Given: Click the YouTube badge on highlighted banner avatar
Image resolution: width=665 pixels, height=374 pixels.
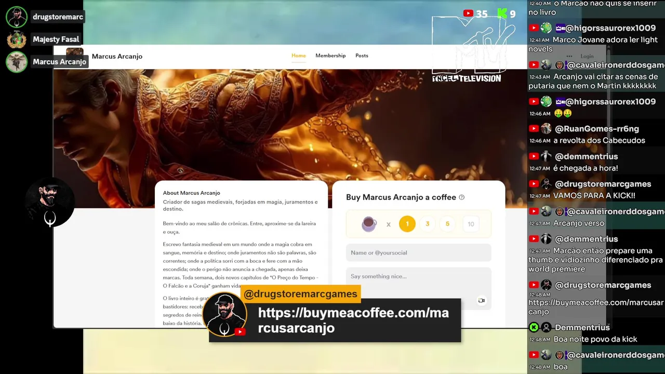Looking at the screenshot, I should tap(240, 331).
